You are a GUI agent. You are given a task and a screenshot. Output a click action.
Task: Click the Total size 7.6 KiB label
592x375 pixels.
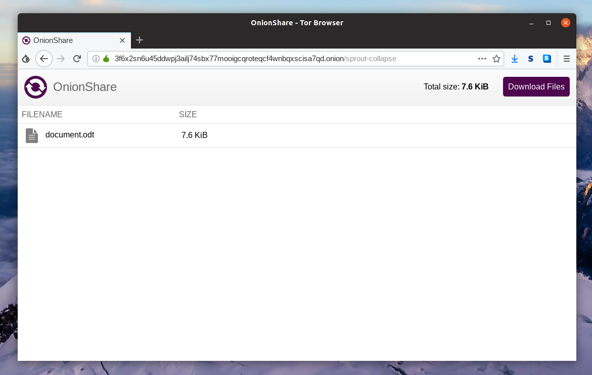(456, 87)
